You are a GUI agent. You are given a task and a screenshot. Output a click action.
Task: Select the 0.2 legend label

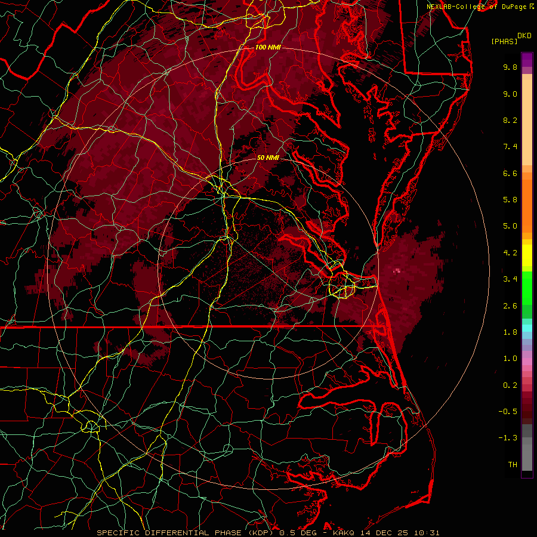point(510,385)
